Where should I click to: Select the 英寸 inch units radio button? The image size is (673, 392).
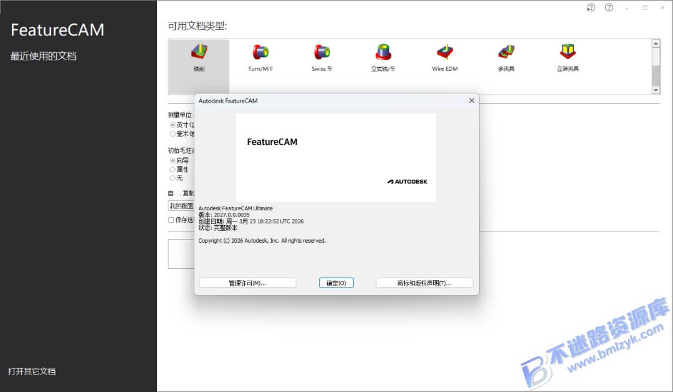click(x=173, y=125)
